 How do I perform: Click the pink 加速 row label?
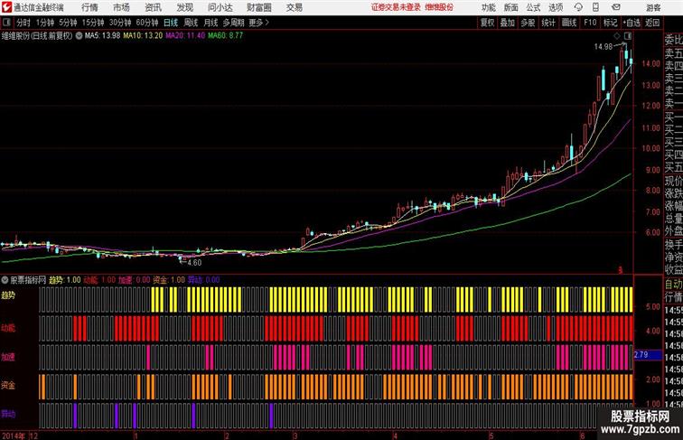point(8,357)
